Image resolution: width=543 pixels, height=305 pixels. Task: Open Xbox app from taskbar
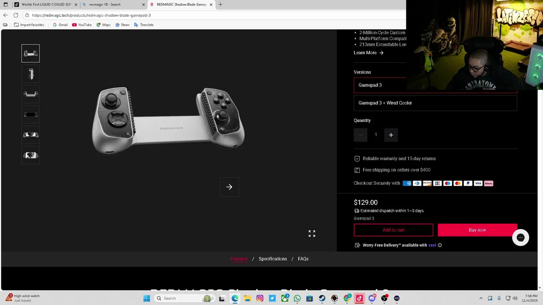coord(285,298)
